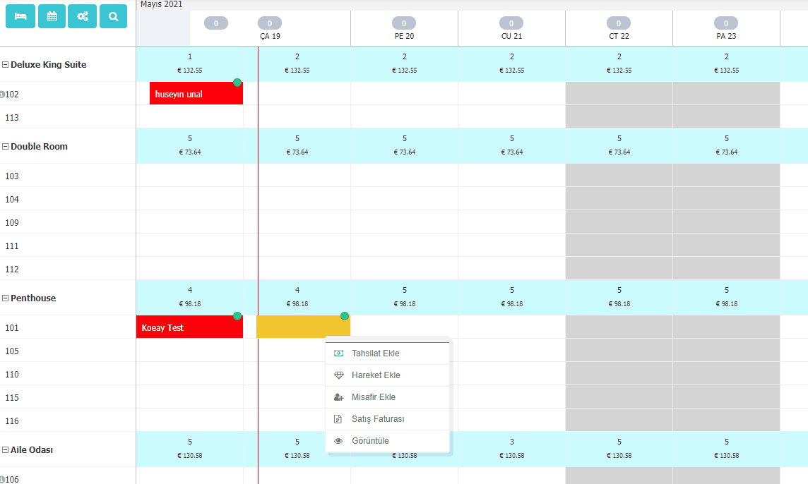
Task: Select the PE 20 day header
Action: [x=405, y=37]
